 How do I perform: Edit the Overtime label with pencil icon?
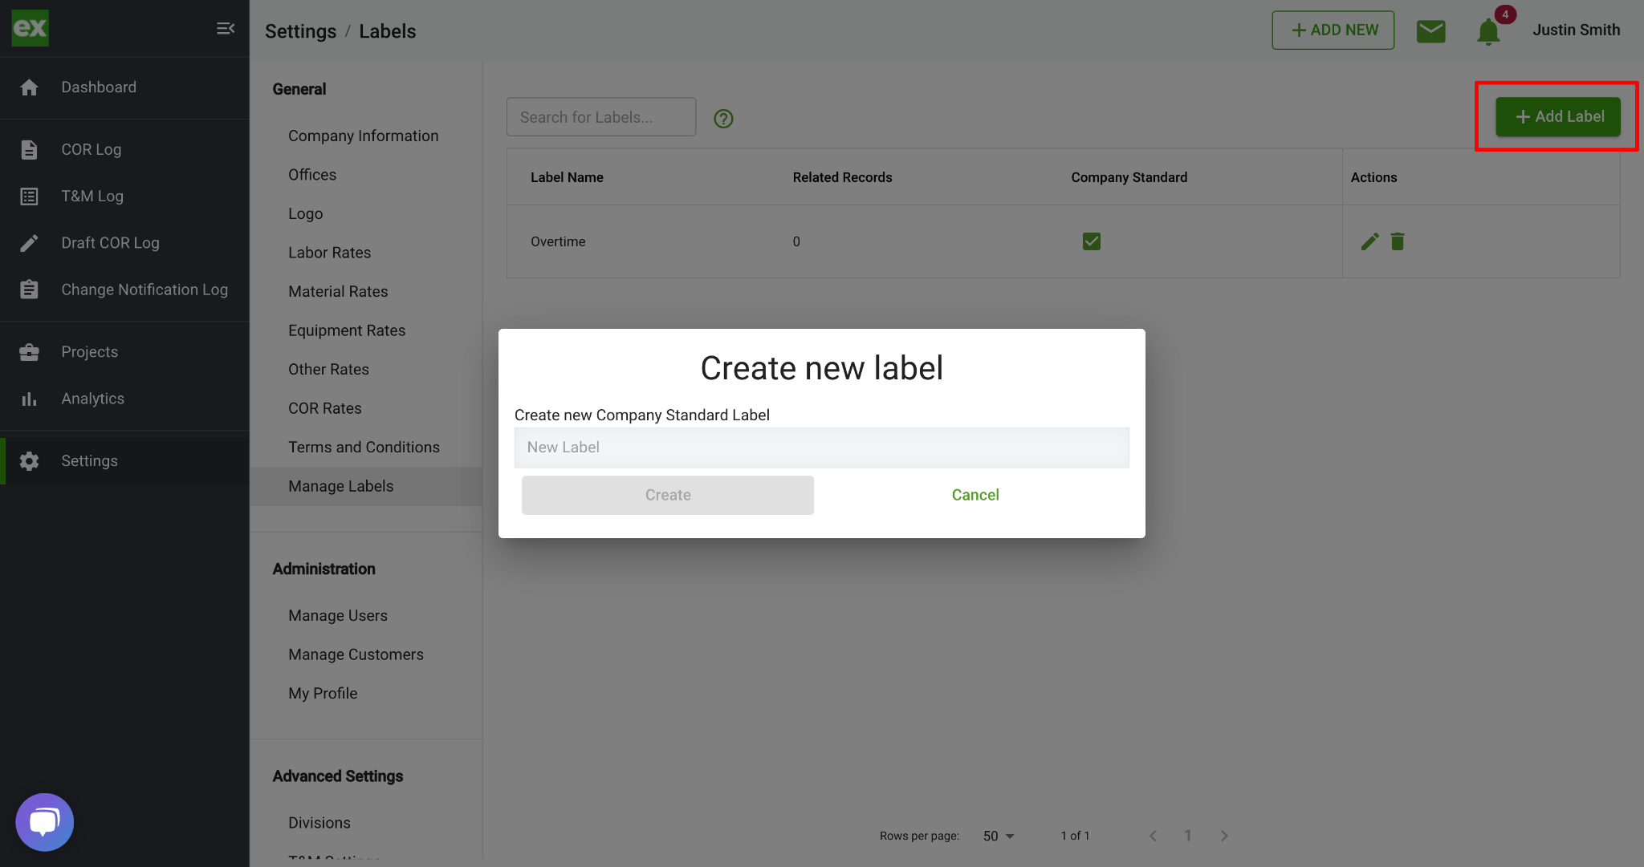[x=1369, y=241]
